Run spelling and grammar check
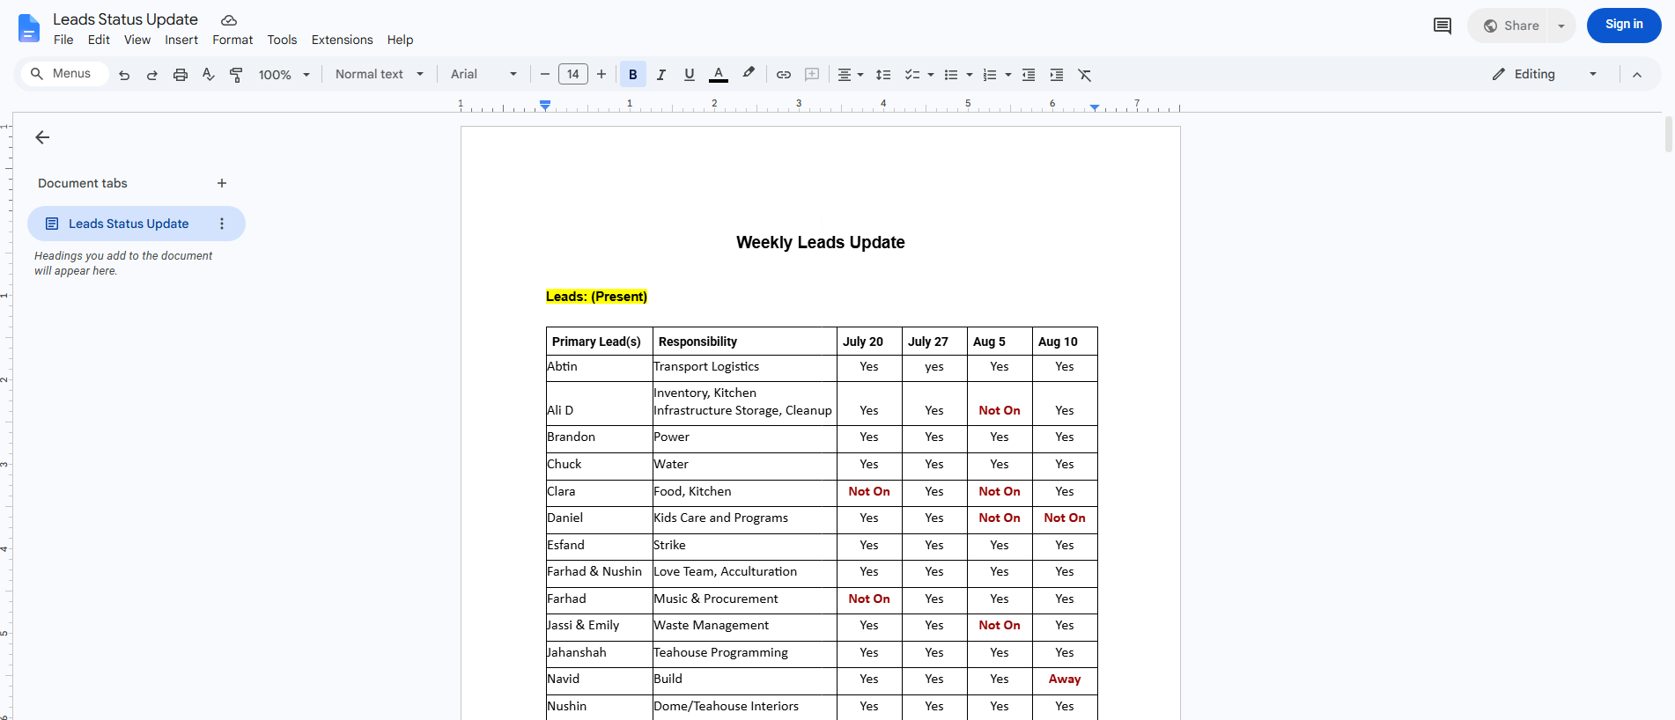 209,75
